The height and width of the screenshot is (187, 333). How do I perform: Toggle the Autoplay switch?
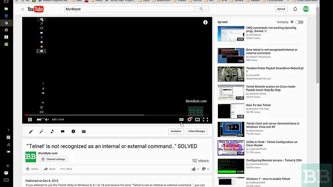tap(299, 22)
